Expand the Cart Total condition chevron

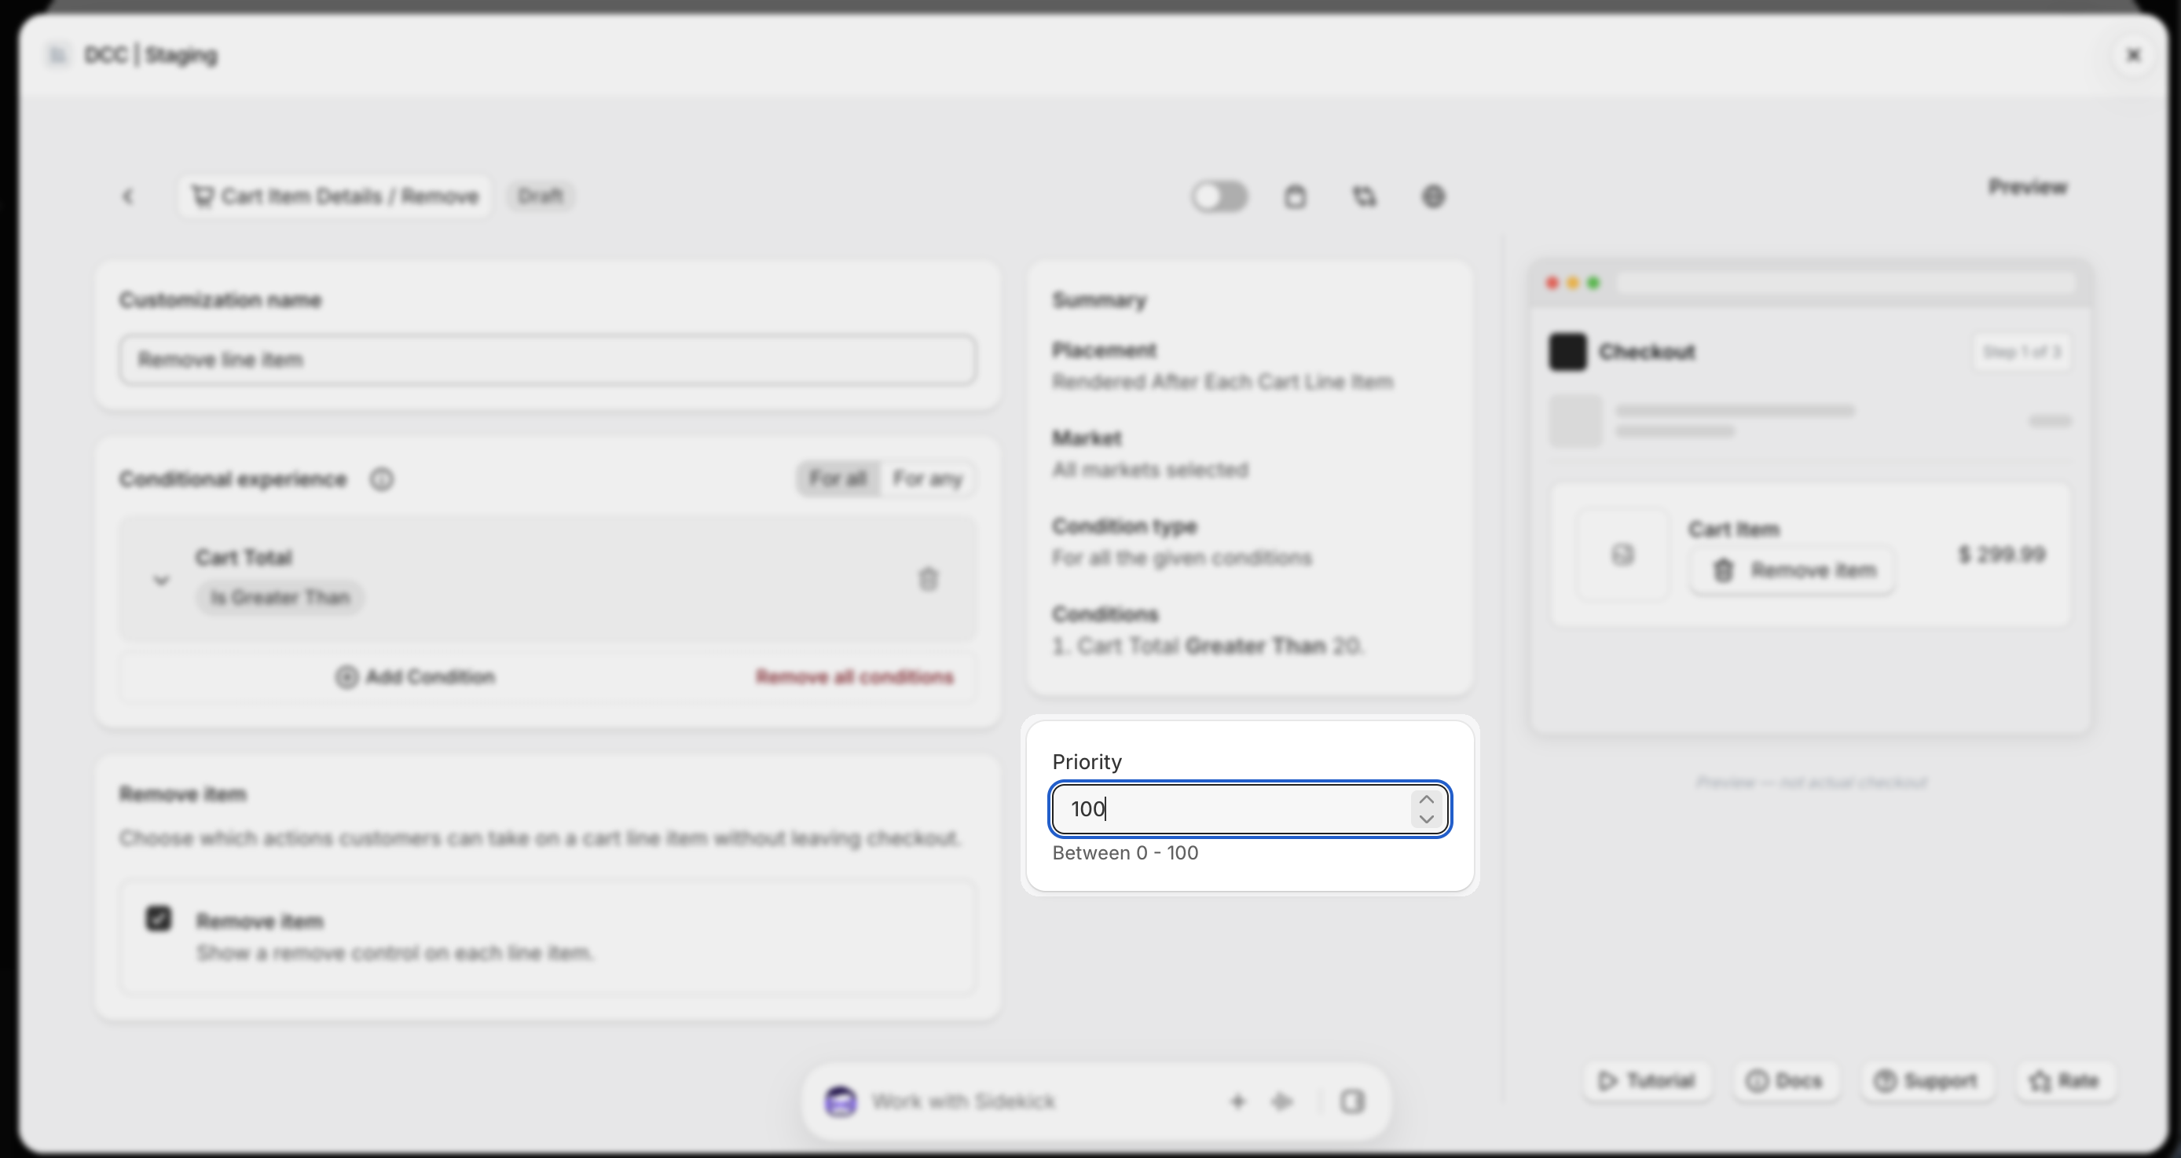[161, 580]
